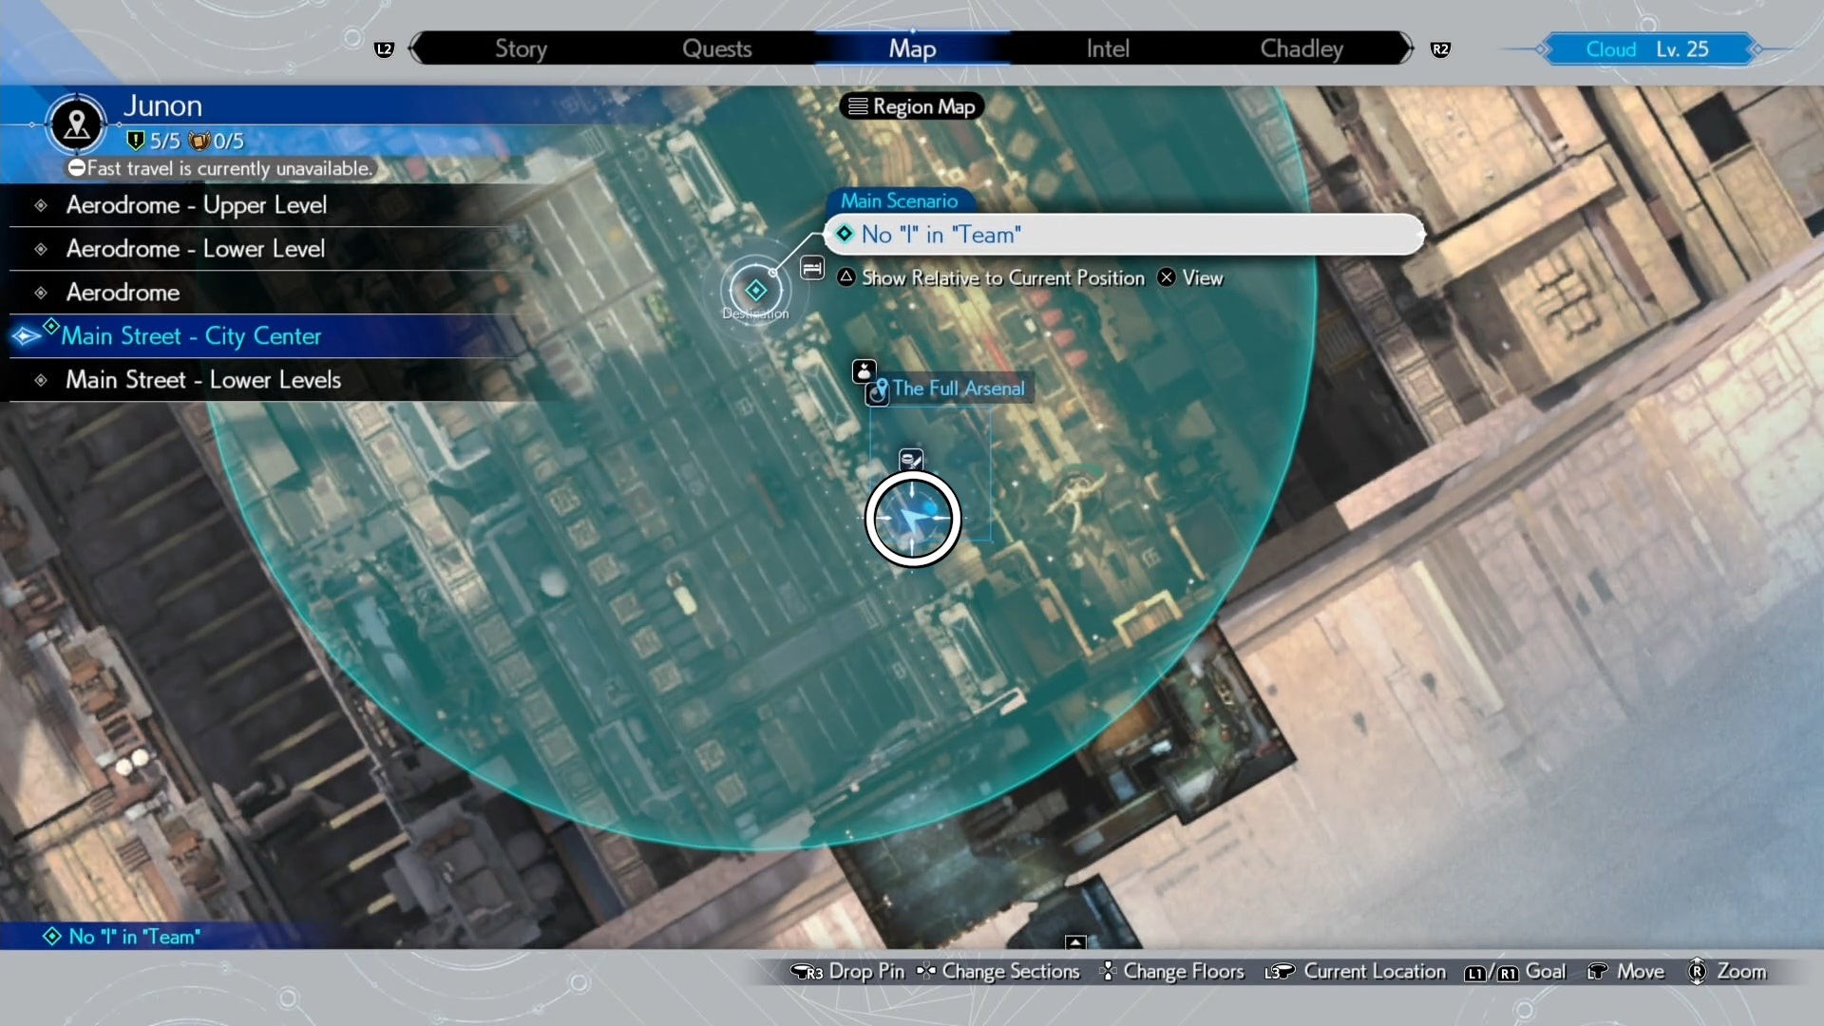The width and height of the screenshot is (1824, 1026).
Task: Click Show Relative to Current Position
Action: pos(991,277)
